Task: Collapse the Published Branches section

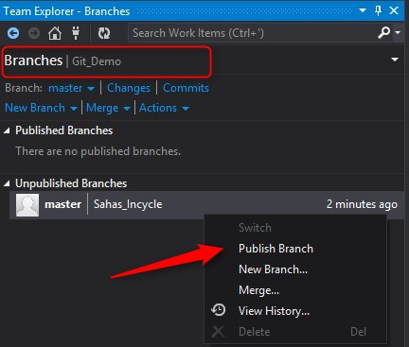Action: point(7,130)
